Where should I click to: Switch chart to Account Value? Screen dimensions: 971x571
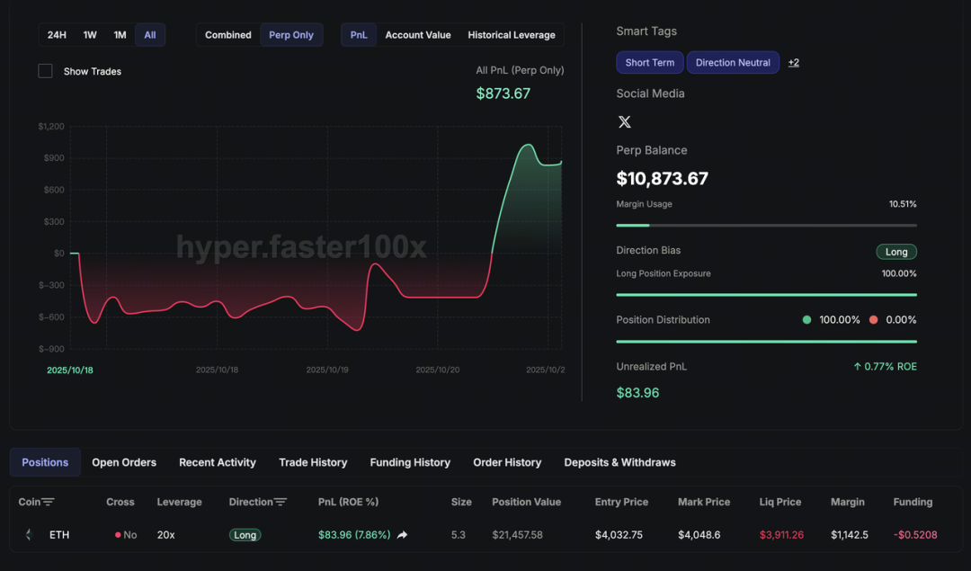click(x=418, y=35)
